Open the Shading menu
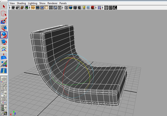Image resolution: width=167 pixels, height=116 pixels. click(x=21, y=3)
